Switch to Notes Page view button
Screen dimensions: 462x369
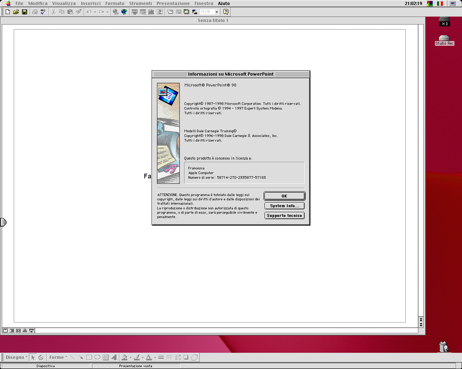coord(25,330)
